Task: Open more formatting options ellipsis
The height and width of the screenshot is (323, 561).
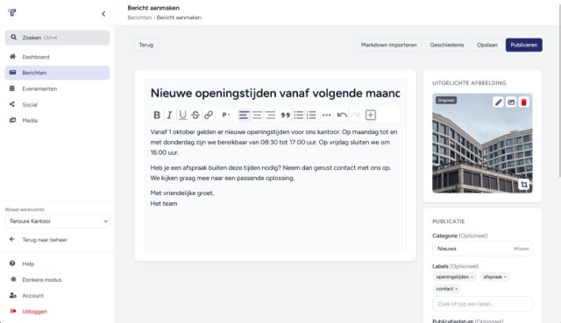Action: (326, 115)
